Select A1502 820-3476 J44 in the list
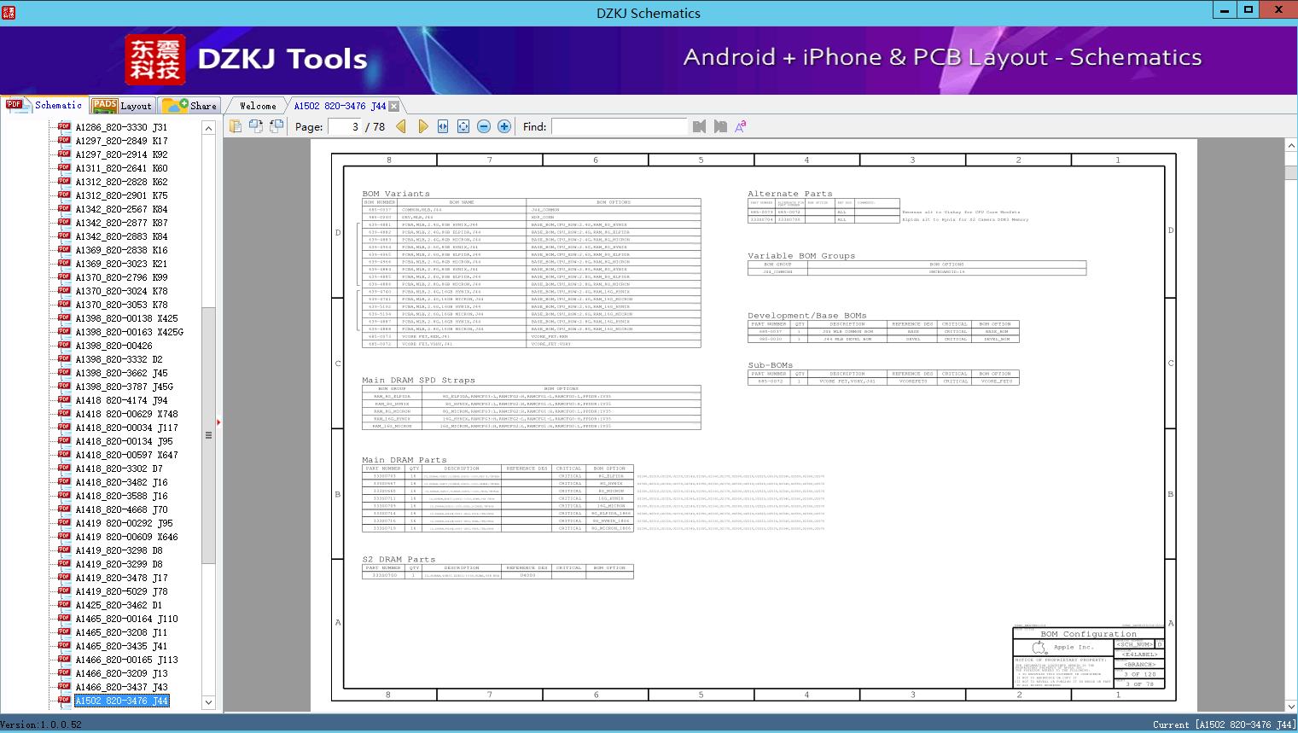Screen dimensions: 1298x733 121,701
